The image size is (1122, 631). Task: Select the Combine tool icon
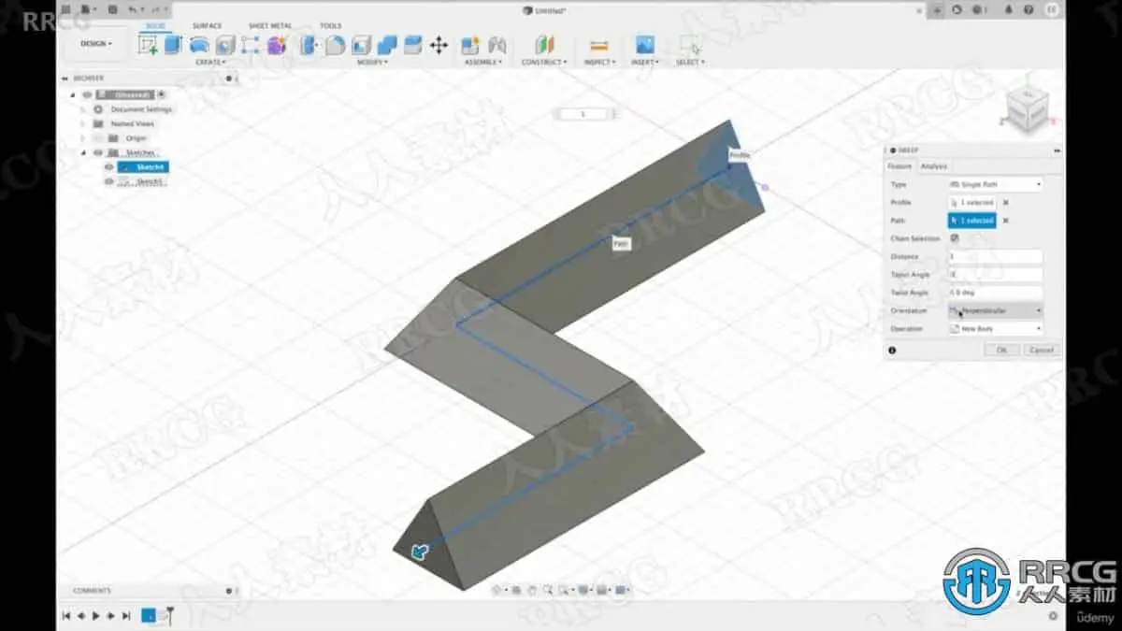tap(386, 45)
